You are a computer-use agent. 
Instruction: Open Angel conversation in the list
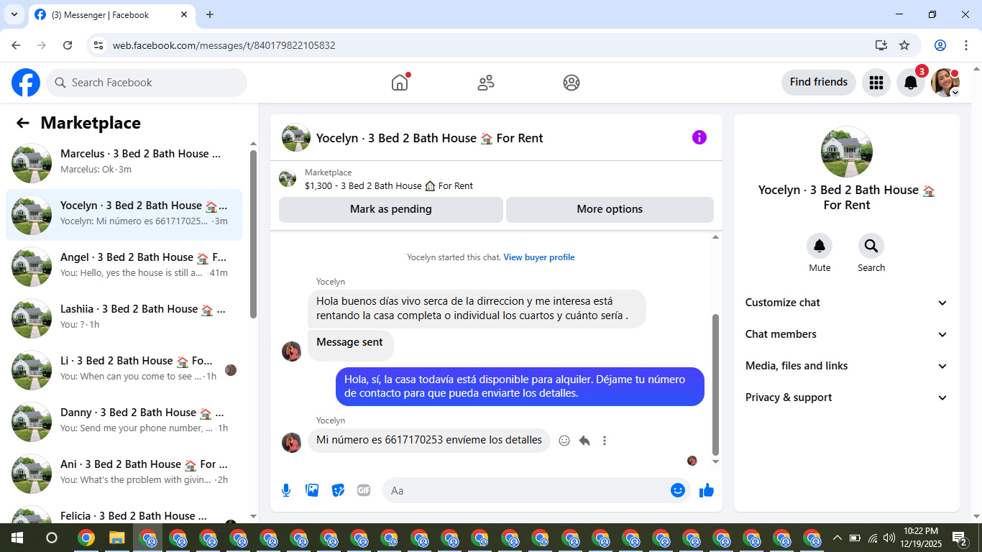124,266
